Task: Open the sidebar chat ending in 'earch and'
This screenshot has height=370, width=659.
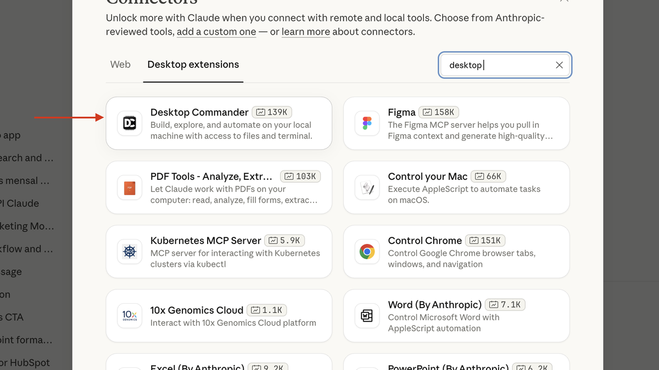Action: click(x=27, y=158)
